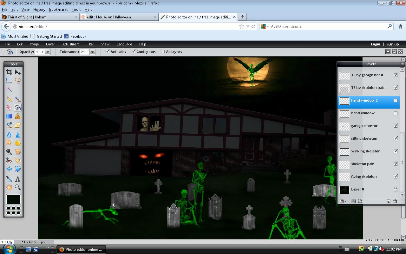Screen dimensions: 406x254
Task: Select the Dodge tool
Action: point(9,152)
